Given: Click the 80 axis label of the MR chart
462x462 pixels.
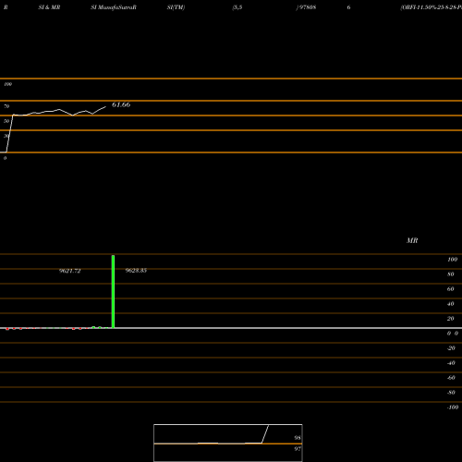Looking at the screenshot, I should (x=450, y=274).
